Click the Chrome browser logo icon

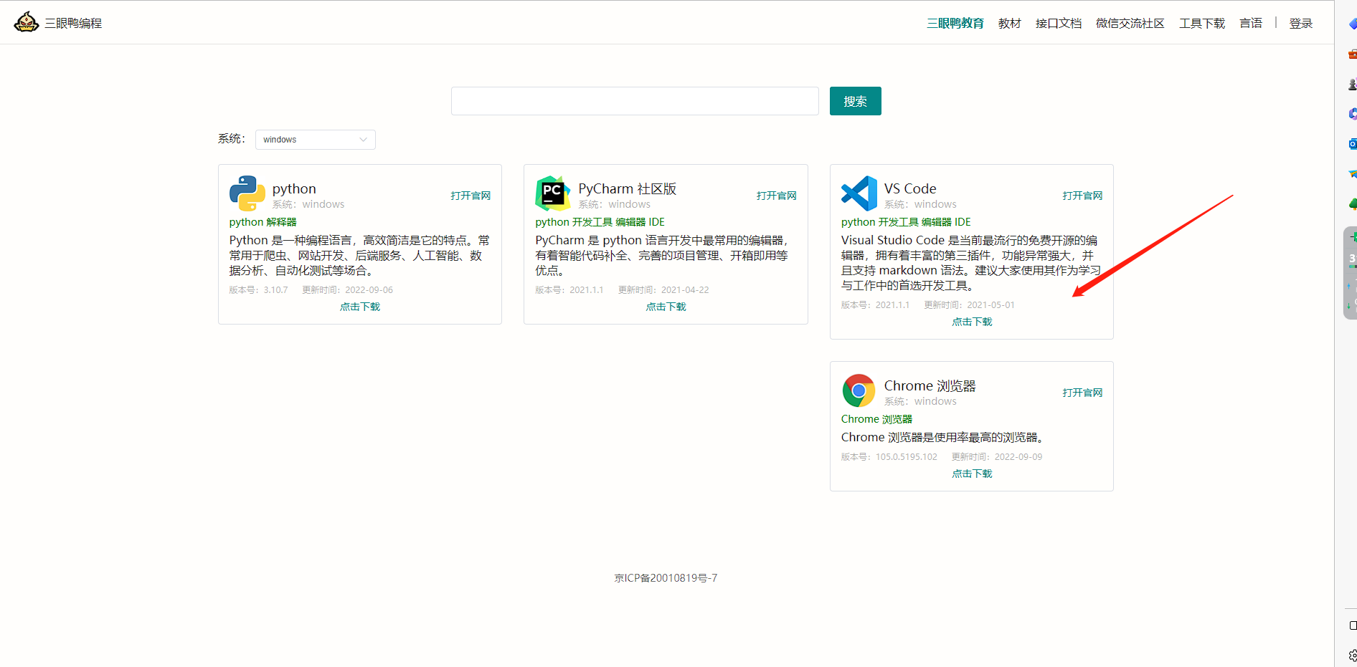[859, 390]
